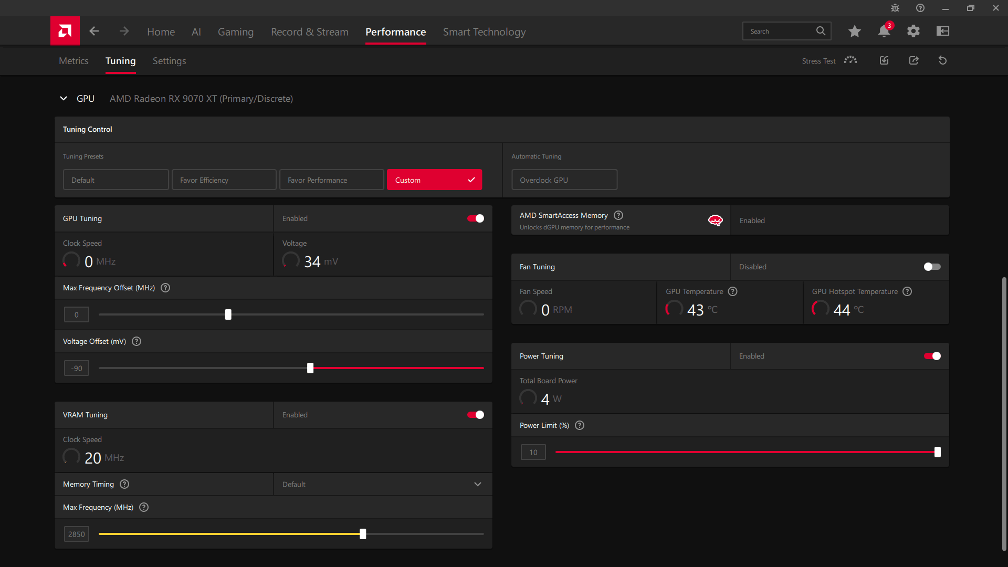Image resolution: width=1008 pixels, height=567 pixels.
Task: Click the Overclock GPU button
Action: (x=564, y=180)
